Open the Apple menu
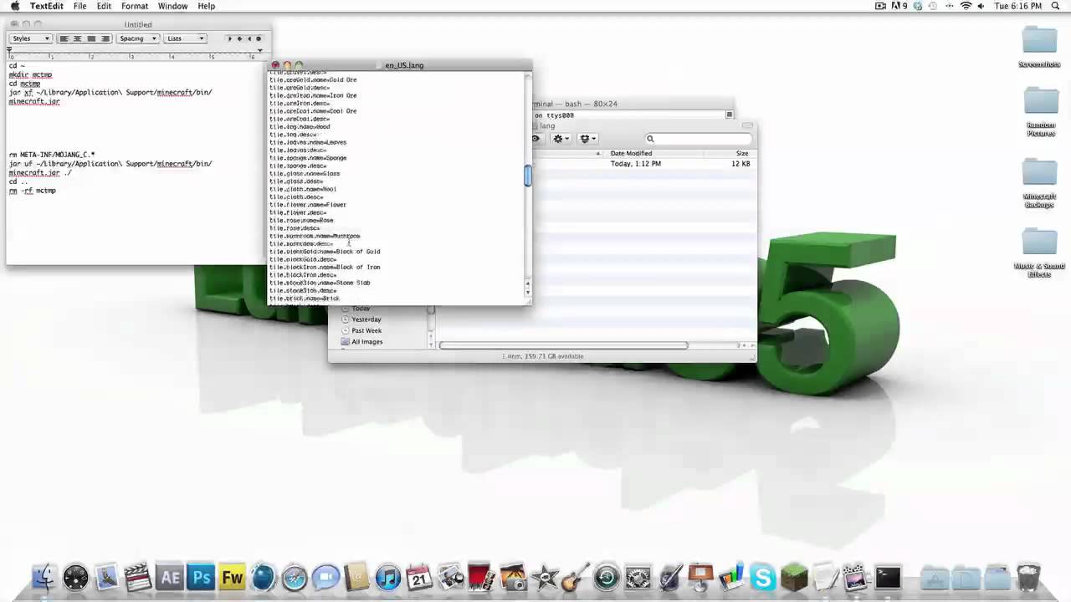Viewport: 1071px width, 602px height. pos(15,6)
